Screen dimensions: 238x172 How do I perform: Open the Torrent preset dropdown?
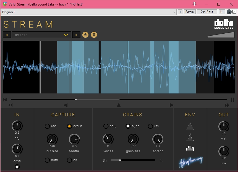(41, 35)
